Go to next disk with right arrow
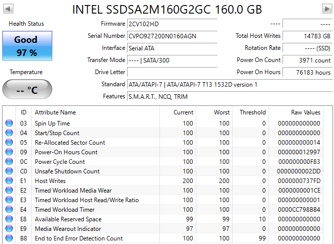The height and width of the screenshot is (244, 334). pyautogui.click(x=327, y=9)
